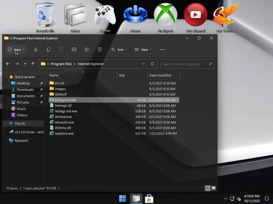Image resolution: width=273 pixels, height=204 pixels.
Task: Open the Fix Sign In Xbox icon
Action: coord(166,17)
